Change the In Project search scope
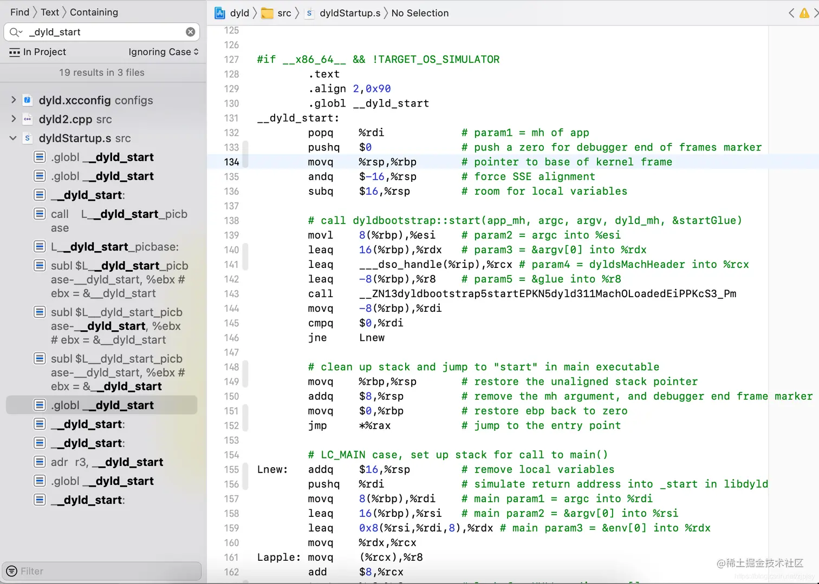This screenshot has height=584, width=819. 44,52
